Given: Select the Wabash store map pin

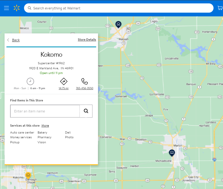Looking at the screenshot, I should pos(118,24).
